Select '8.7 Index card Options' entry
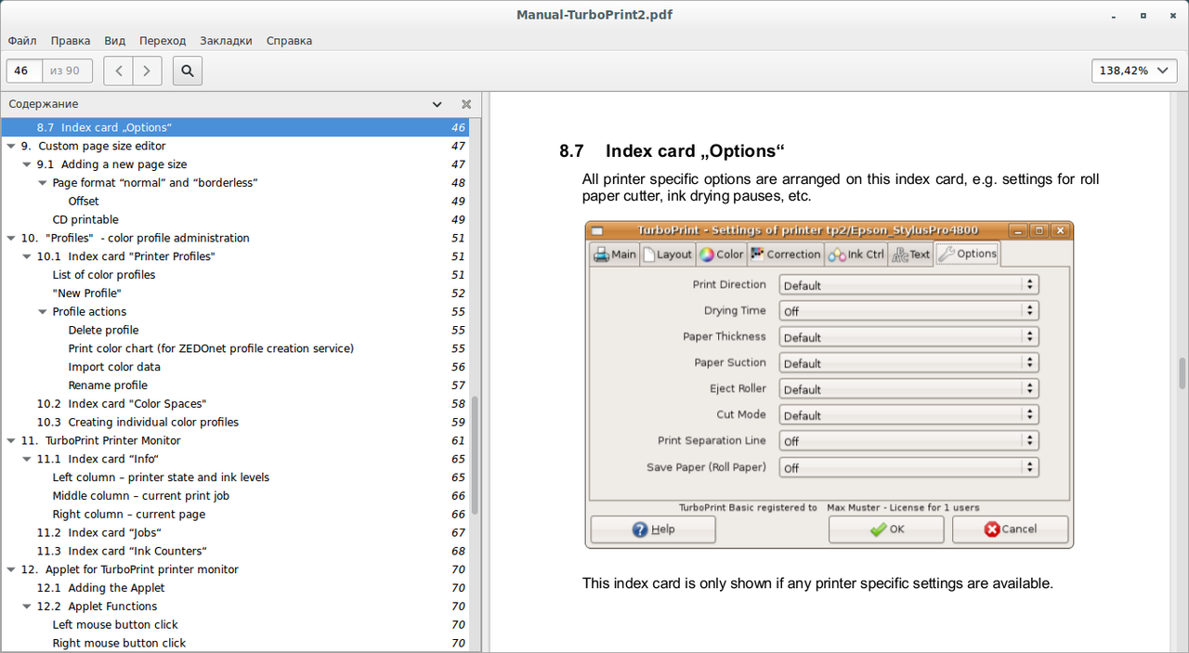The width and height of the screenshot is (1189, 653). click(234, 127)
